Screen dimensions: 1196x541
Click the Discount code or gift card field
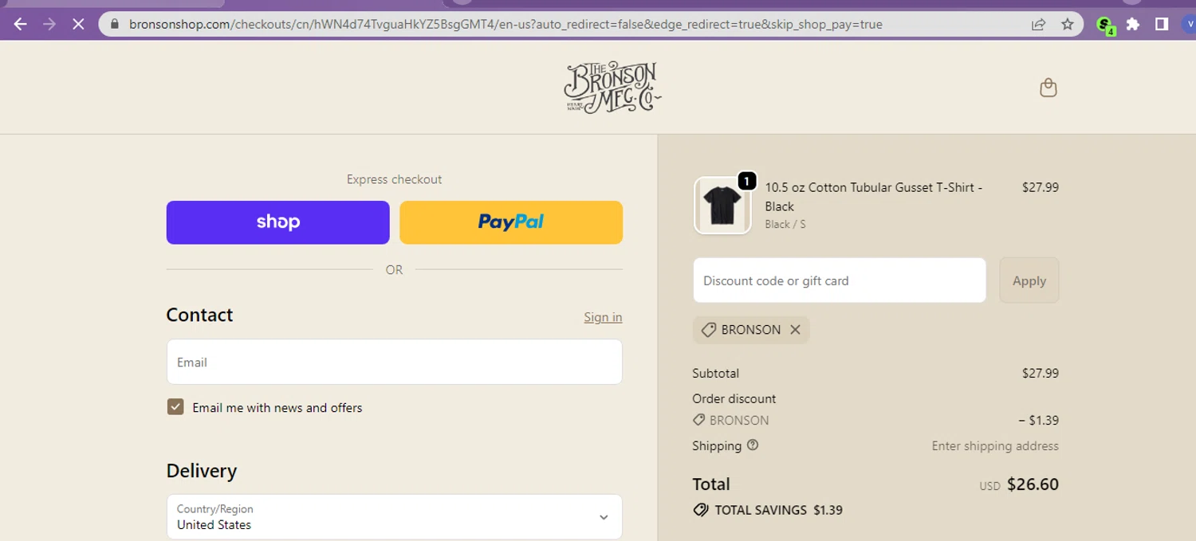coord(840,280)
